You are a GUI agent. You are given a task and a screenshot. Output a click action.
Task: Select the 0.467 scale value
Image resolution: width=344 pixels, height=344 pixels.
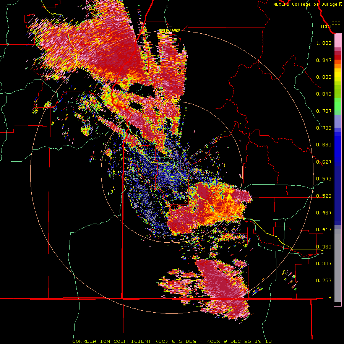tap(324, 213)
